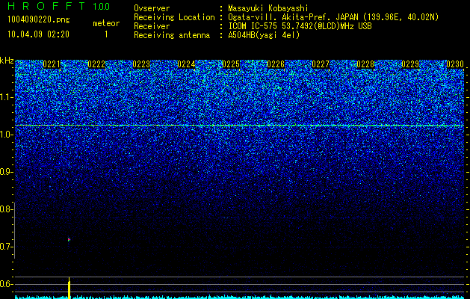Click the meteor count label
The height and width of the screenshot is (299, 470).
[x=106, y=23]
